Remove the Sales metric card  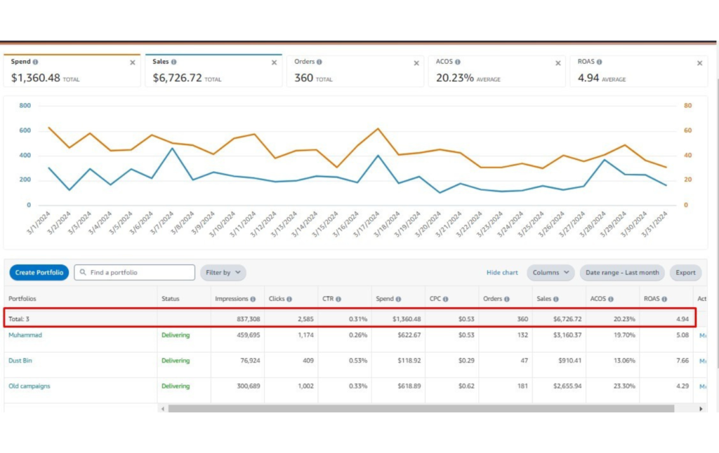tap(275, 62)
